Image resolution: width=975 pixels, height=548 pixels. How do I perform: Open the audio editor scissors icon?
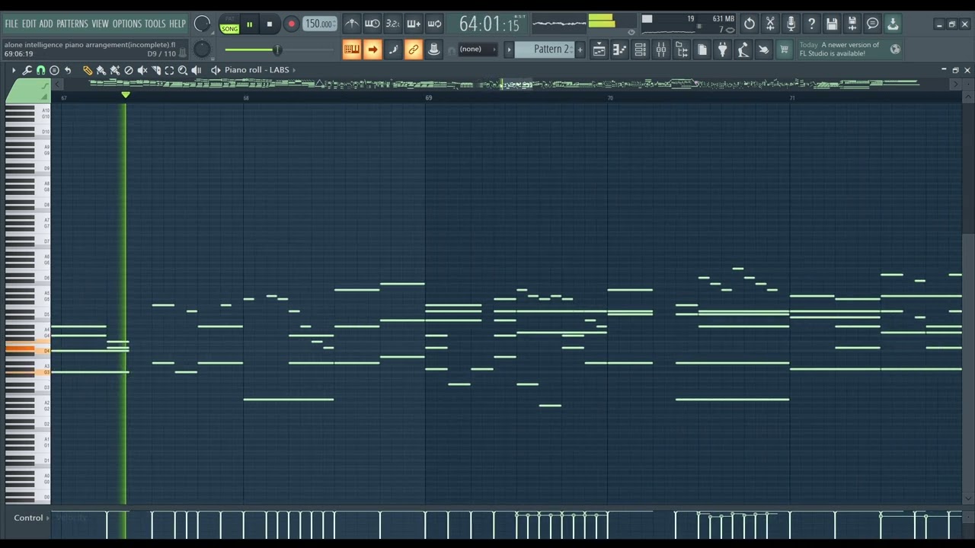point(770,24)
